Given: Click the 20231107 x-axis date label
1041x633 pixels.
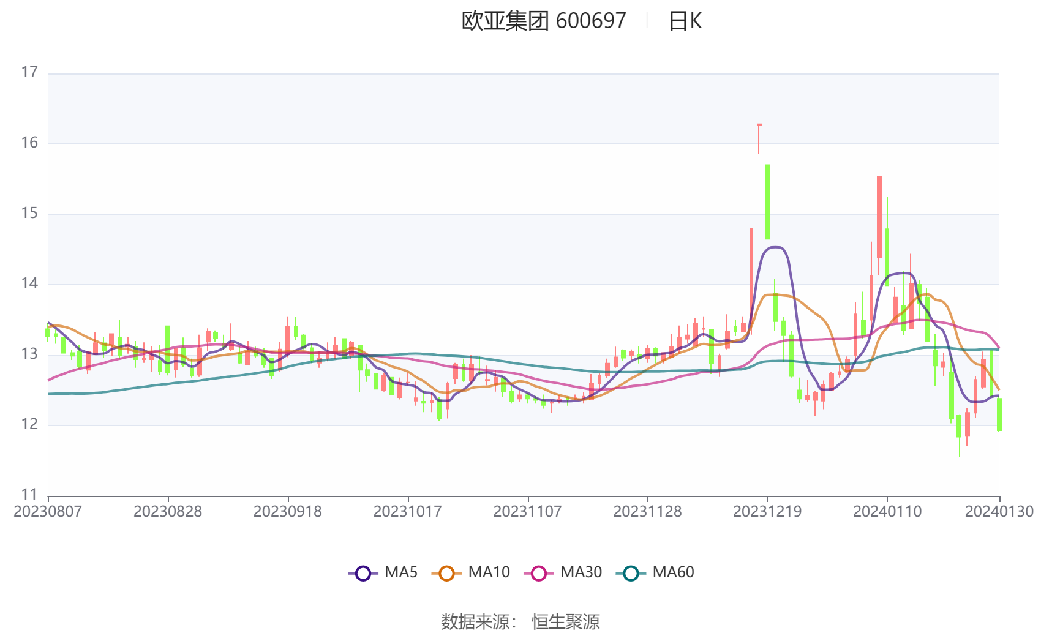Looking at the screenshot, I should pos(528,512).
